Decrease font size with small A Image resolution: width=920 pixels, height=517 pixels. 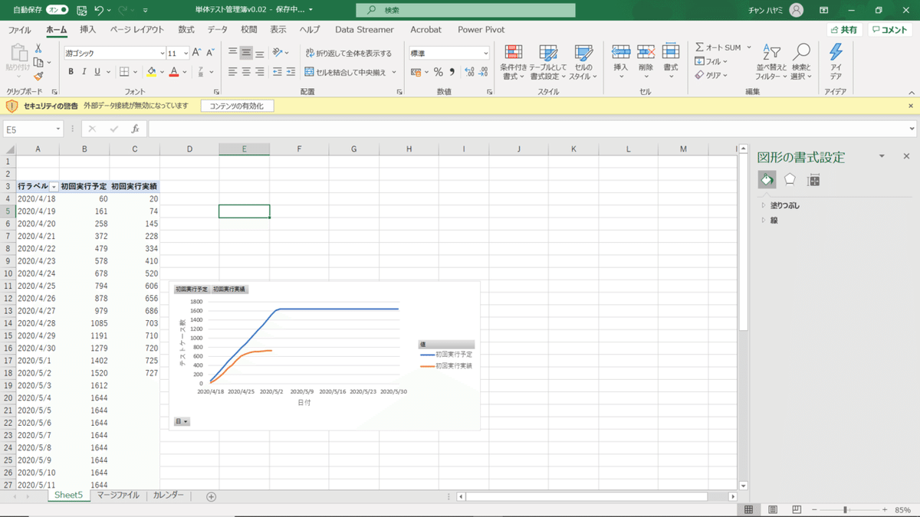tap(210, 53)
